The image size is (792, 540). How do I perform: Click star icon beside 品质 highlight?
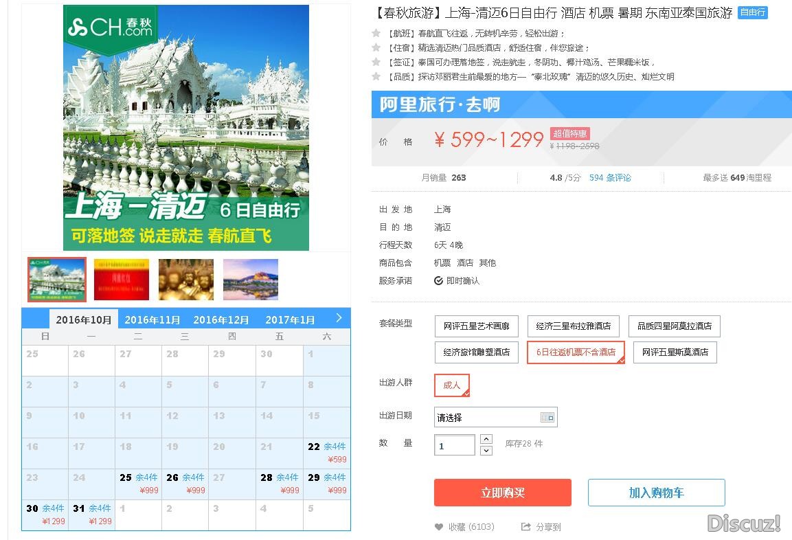click(376, 76)
